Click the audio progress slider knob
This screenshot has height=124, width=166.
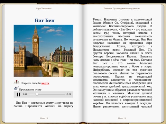pyautogui.click(x=37, y=94)
